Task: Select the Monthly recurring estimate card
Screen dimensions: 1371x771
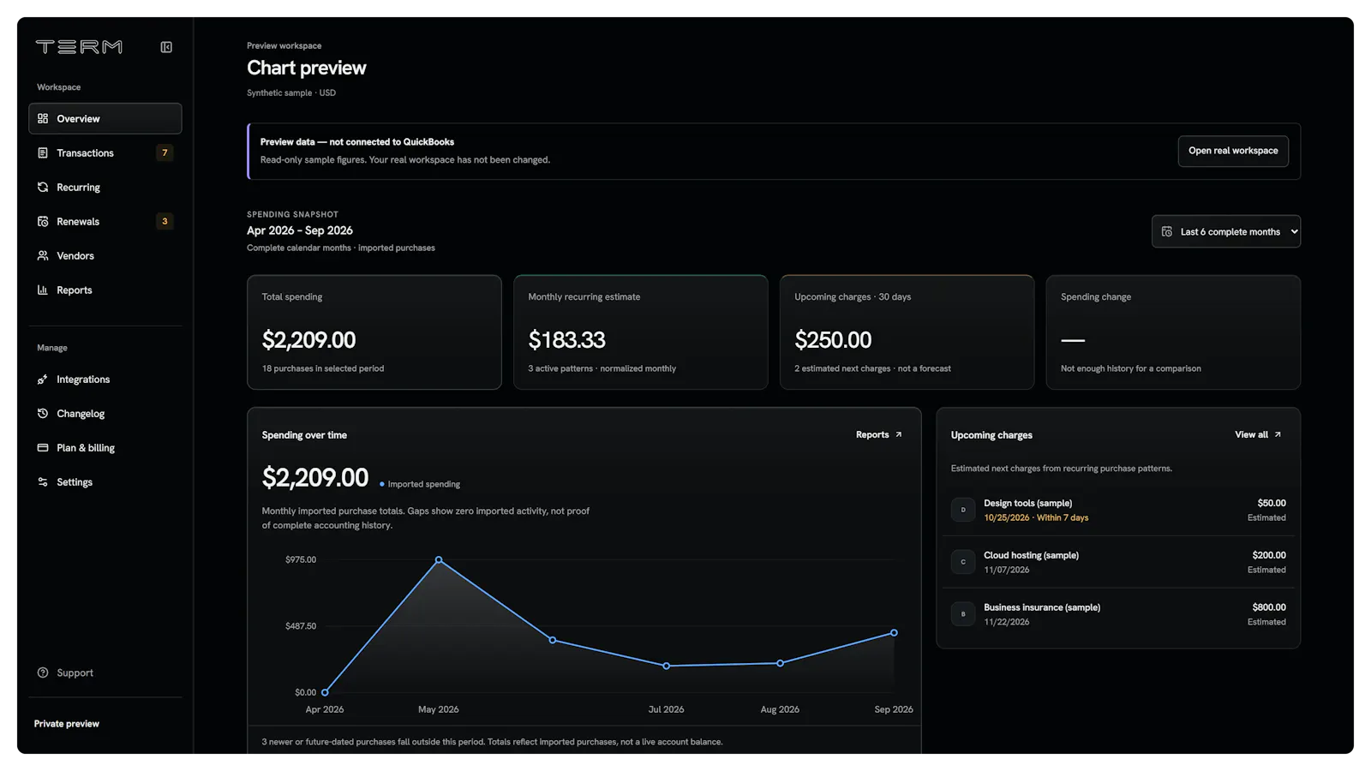Action: [641, 332]
